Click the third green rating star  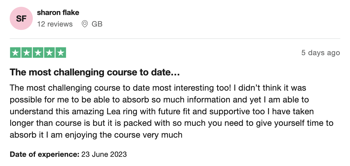coord(38,53)
